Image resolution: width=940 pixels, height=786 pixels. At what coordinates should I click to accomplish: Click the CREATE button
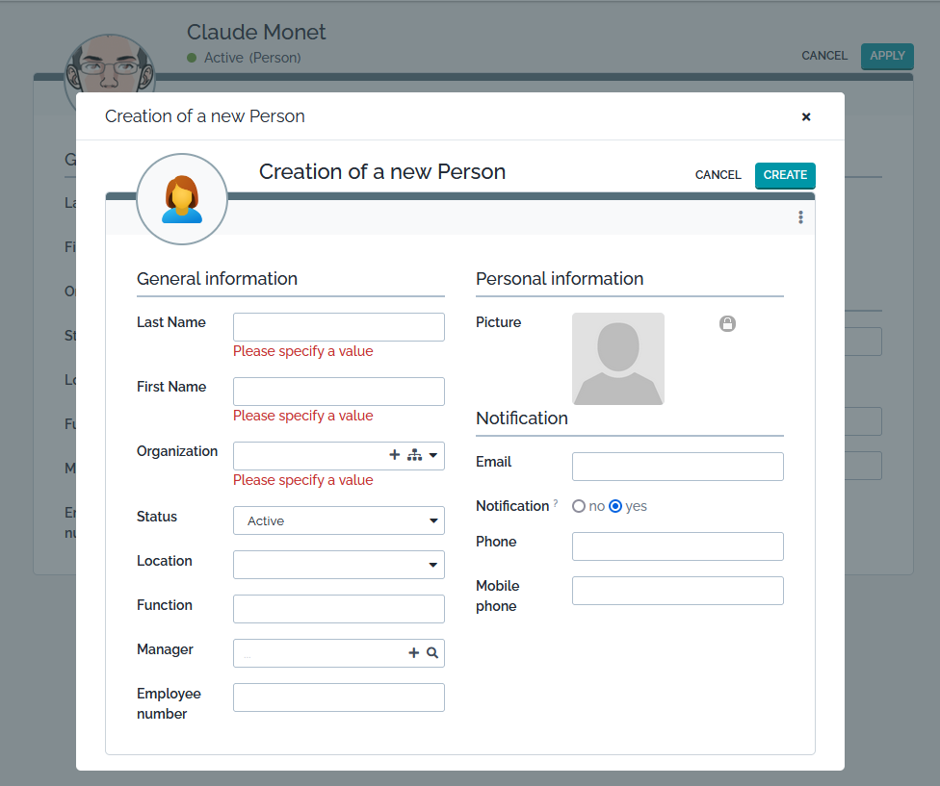point(785,175)
